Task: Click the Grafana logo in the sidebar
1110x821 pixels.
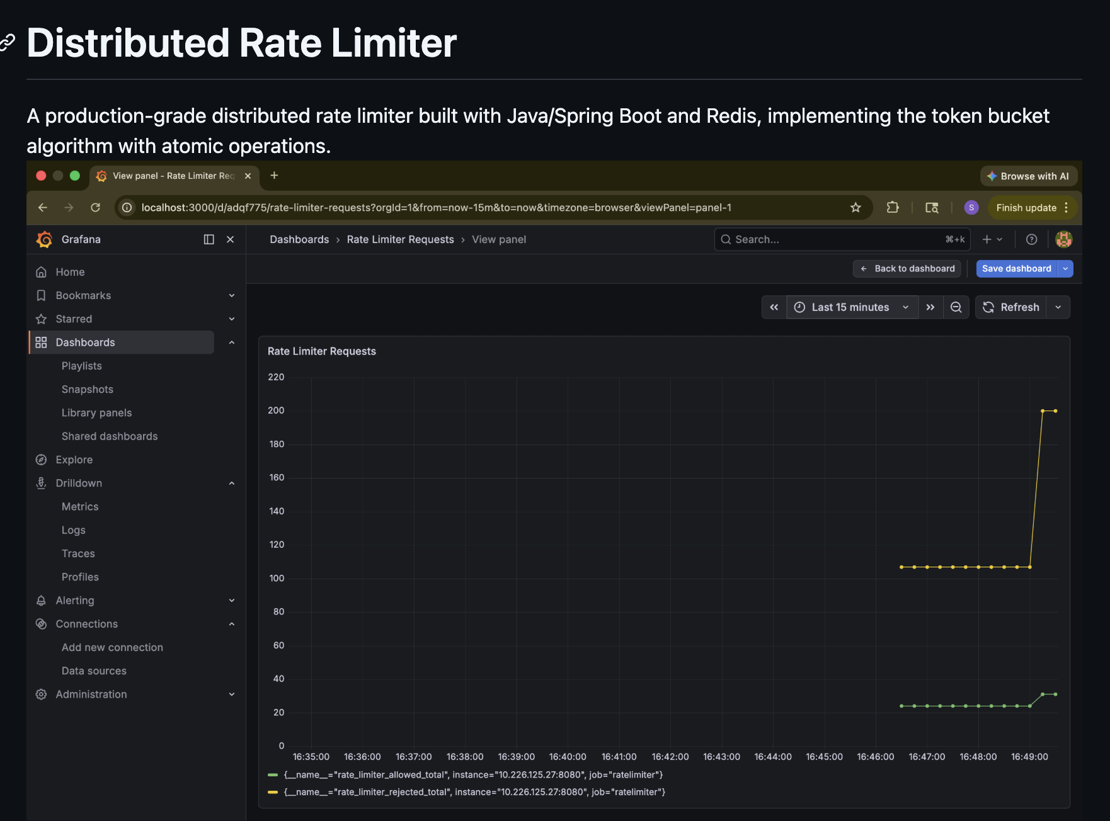Action: tap(44, 239)
